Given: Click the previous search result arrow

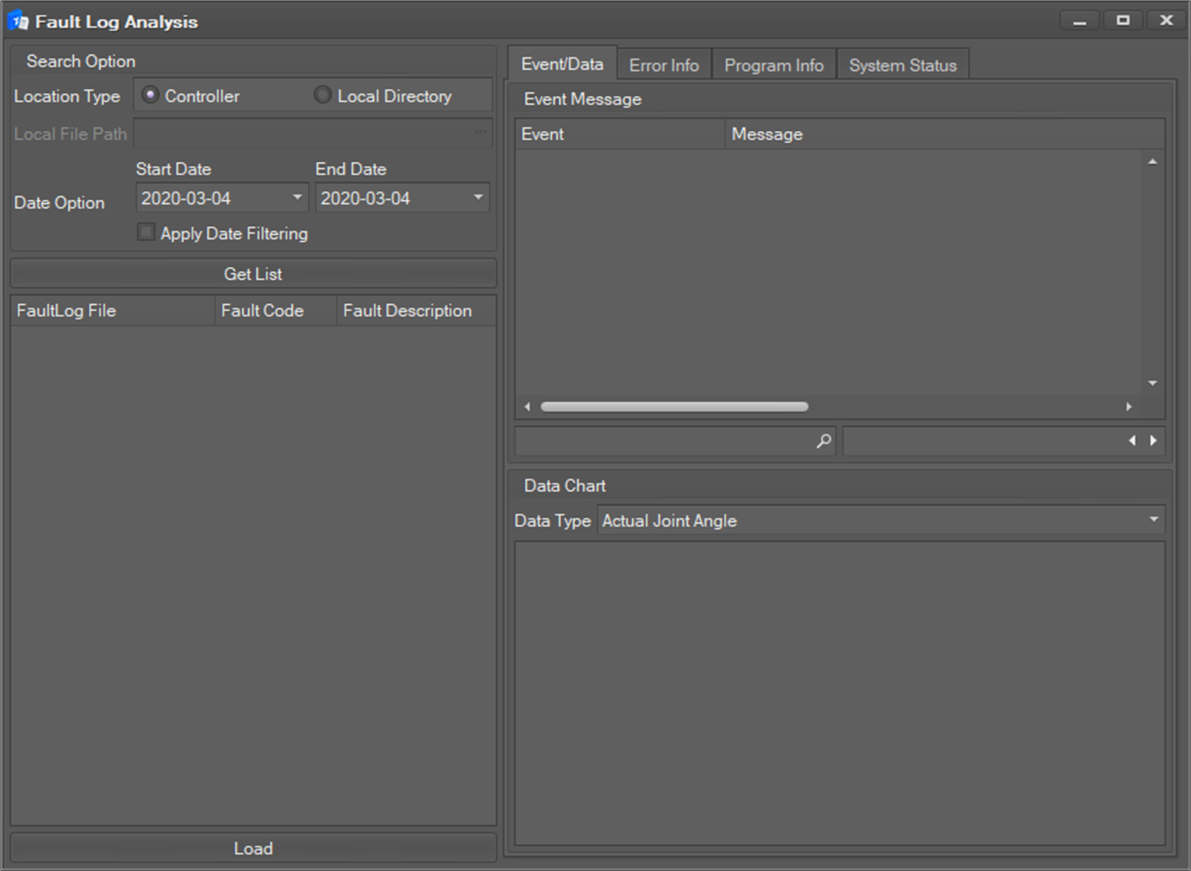Looking at the screenshot, I should click(1132, 441).
